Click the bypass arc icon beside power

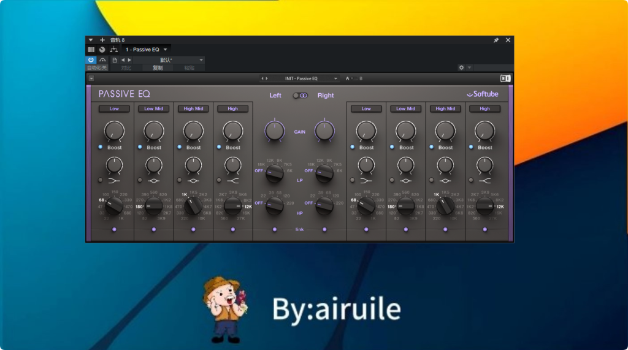pyautogui.click(x=103, y=59)
